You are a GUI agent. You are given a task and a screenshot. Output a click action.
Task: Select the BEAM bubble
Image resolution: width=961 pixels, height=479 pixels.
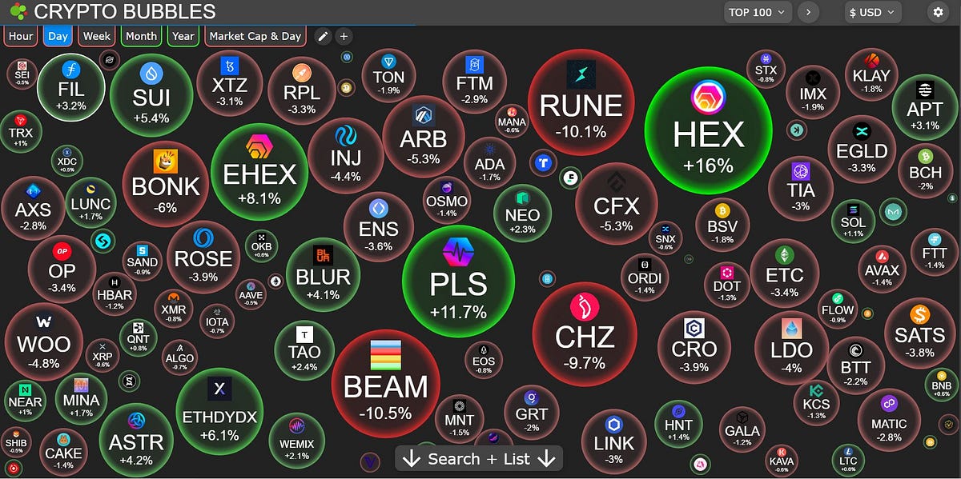pos(386,385)
